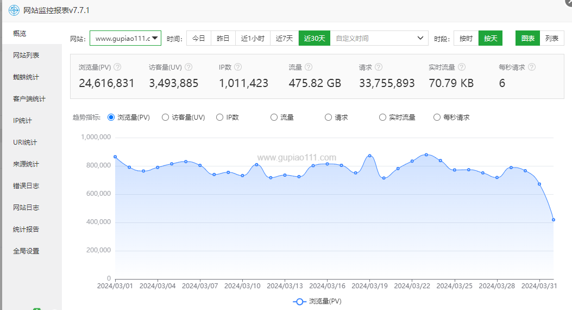Open 蜘蛛统计 in the sidebar
The width and height of the screenshot is (572, 310).
[x=26, y=77]
